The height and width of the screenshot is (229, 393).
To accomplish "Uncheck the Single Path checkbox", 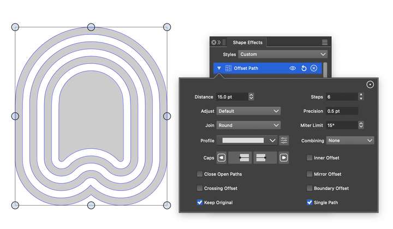I will click(309, 202).
